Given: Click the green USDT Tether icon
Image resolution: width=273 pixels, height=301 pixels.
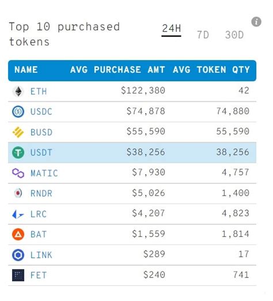Looking at the screenshot, I should point(18,153).
